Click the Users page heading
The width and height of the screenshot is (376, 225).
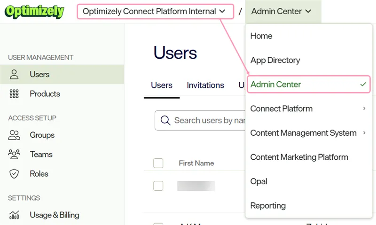(x=175, y=53)
